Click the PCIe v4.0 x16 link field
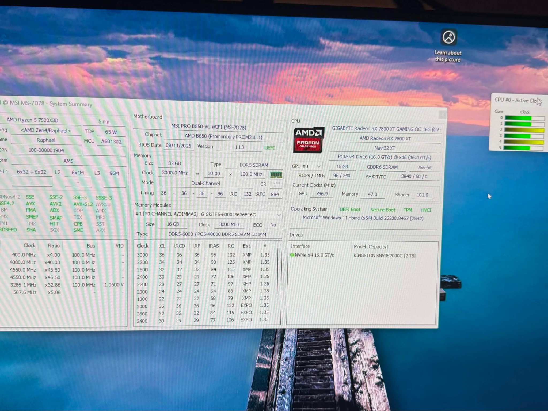This screenshot has height=411, width=548. (x=384, y=157)
